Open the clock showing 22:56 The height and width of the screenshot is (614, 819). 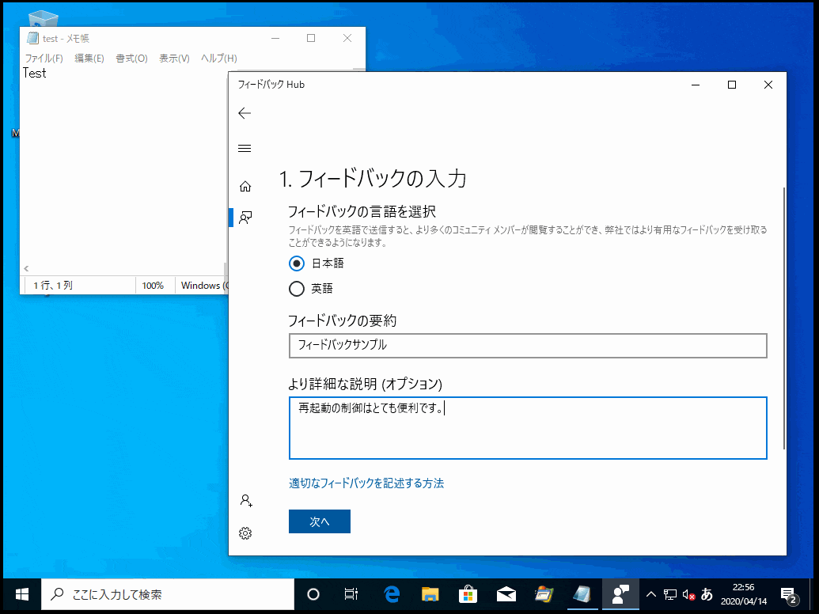(x=744, y=594)
